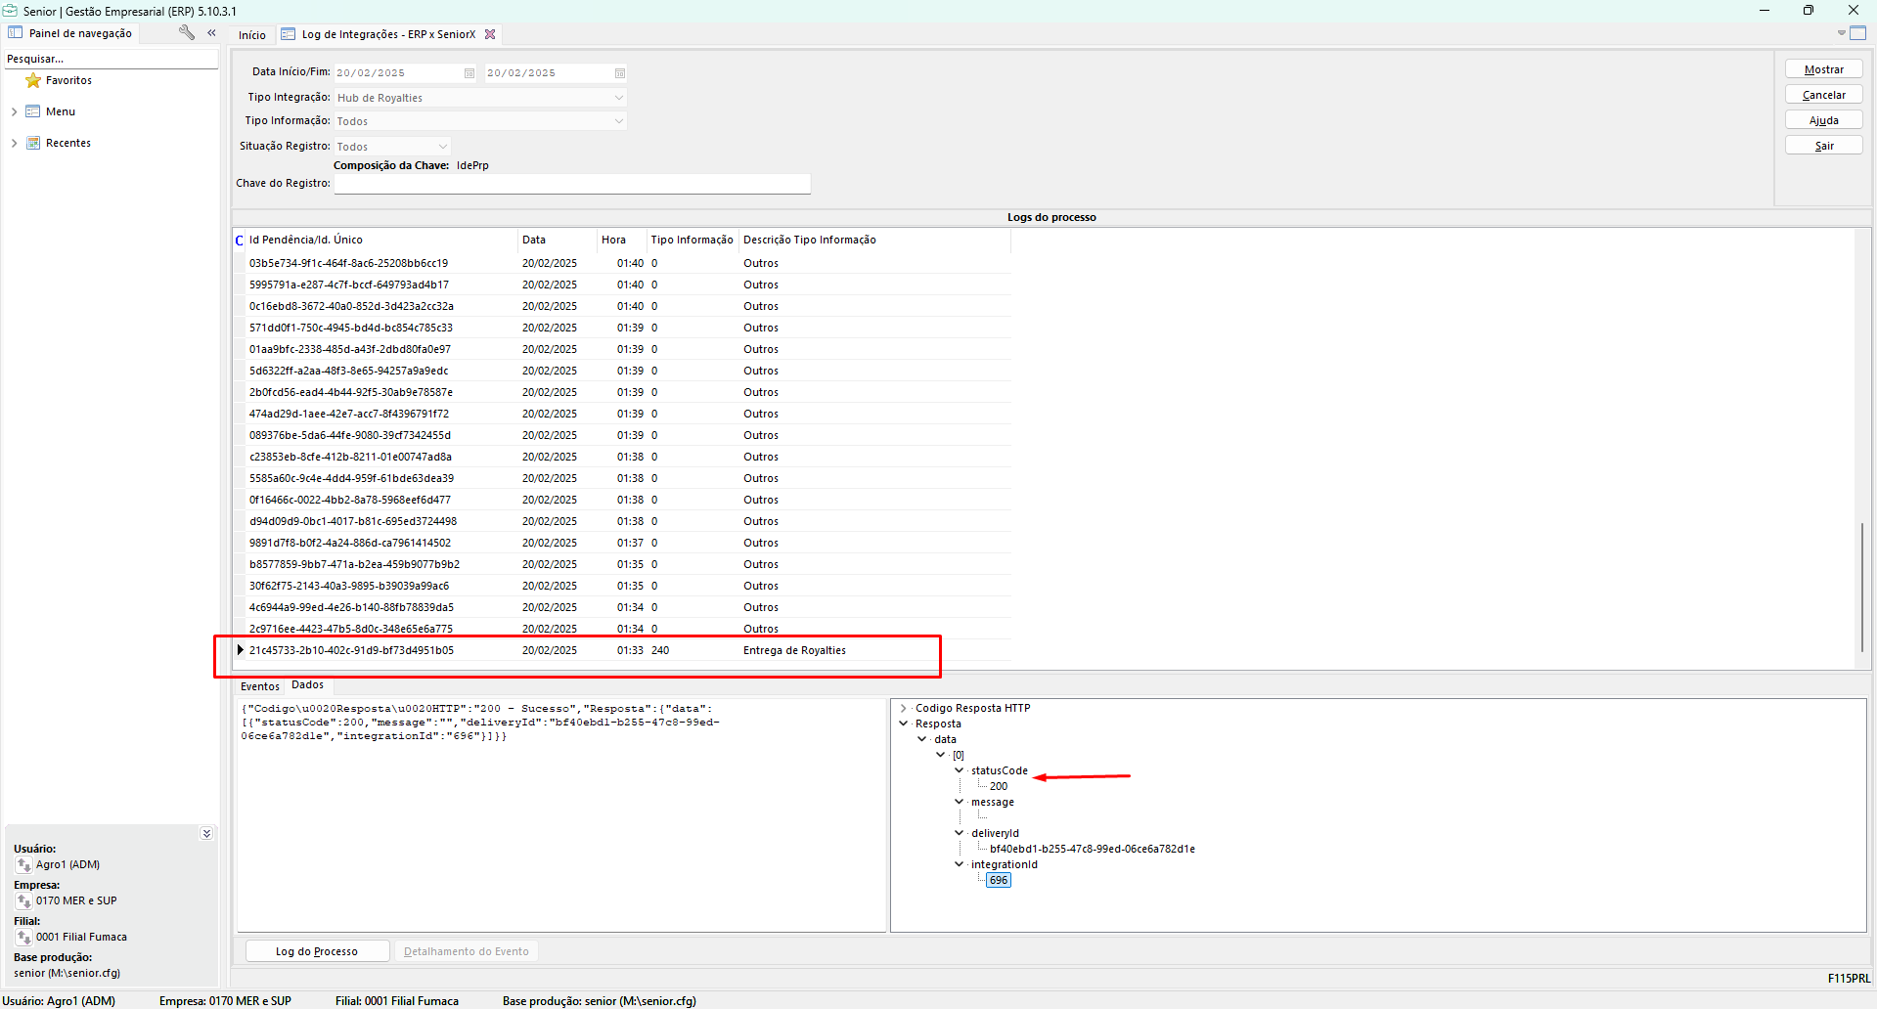
Task: Click the Empresa 0170 MER e SUP icon
Action: (23, 901)
